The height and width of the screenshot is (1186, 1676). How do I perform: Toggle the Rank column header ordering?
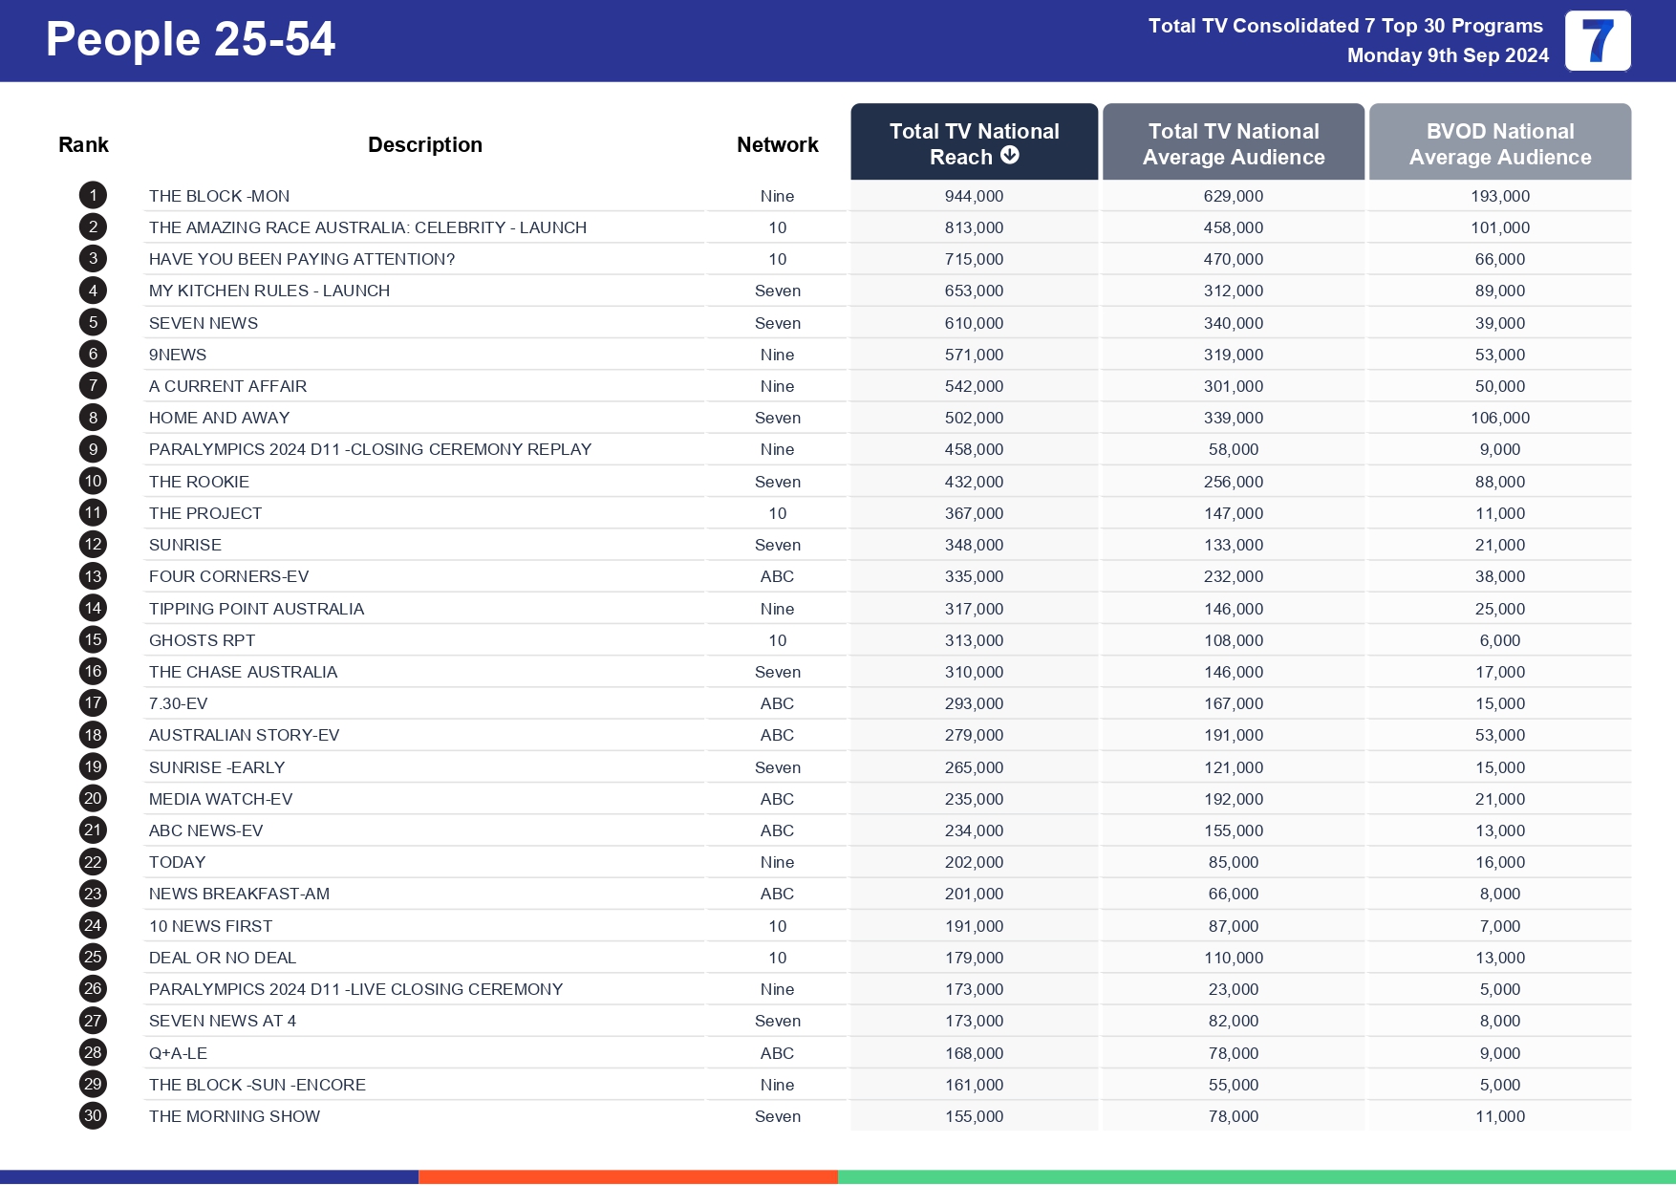click(84, 143)
